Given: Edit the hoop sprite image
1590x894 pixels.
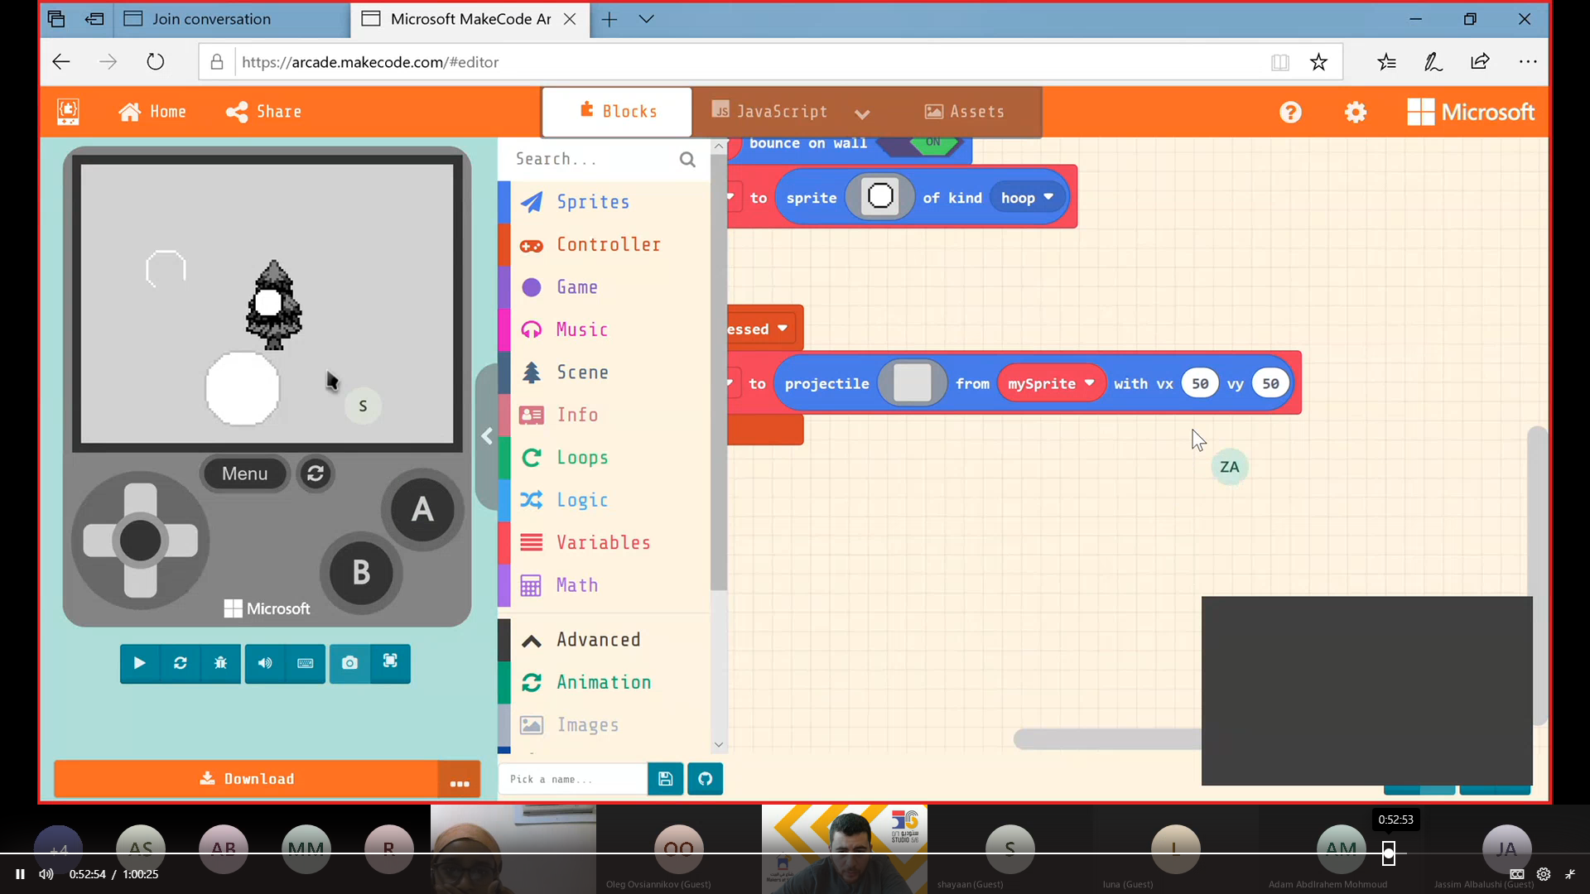Looking at the screenshot, I should click(x=880, y=196).
